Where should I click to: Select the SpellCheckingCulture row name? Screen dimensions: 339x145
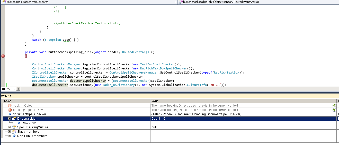[33, 127]
